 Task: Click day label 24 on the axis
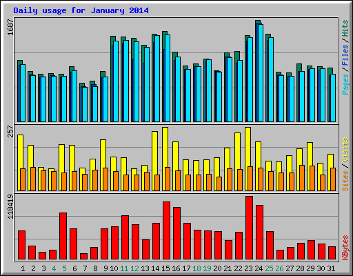[x=259, y=268]
